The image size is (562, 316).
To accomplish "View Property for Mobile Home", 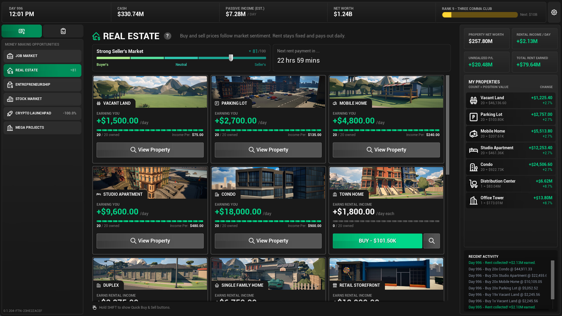I will pyautogui.click(x=386, y=150).
